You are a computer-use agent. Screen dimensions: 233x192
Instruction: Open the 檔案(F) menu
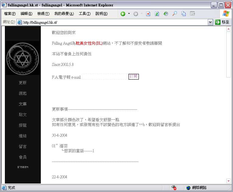[x=10, y=14]
